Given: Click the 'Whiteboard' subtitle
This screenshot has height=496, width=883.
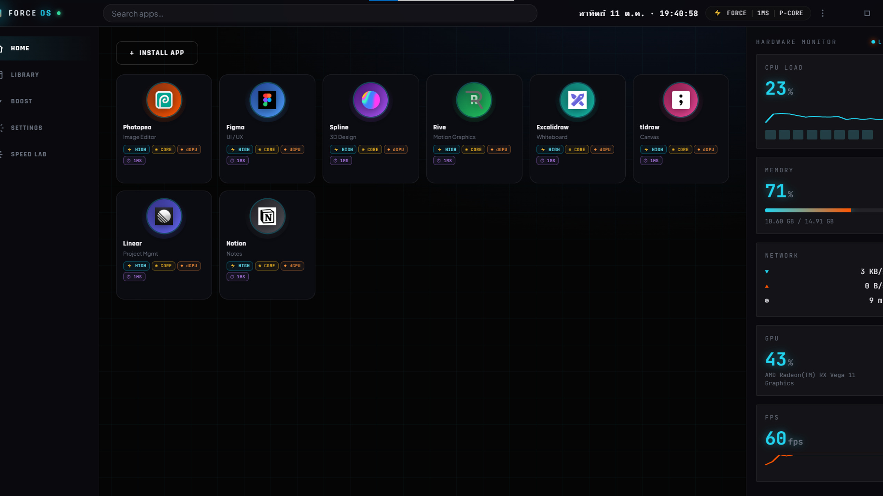Looking at the screenshot, I should pyautogui.click(x=552, y=137).
